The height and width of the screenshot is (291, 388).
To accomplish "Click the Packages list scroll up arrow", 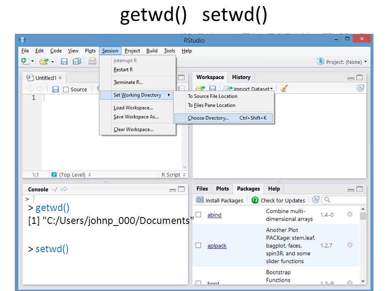I will (363, 209).
